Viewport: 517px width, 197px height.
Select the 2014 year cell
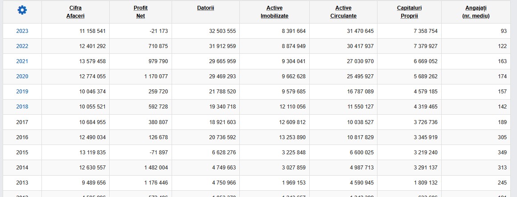click(22, 167)
